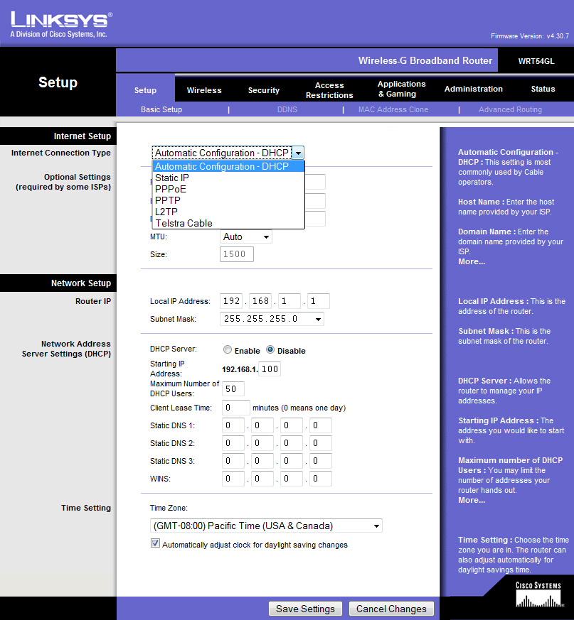This screenshot has width=574, height=620.
Task: Open More link under Domain Name help
Action: [472, 262]
